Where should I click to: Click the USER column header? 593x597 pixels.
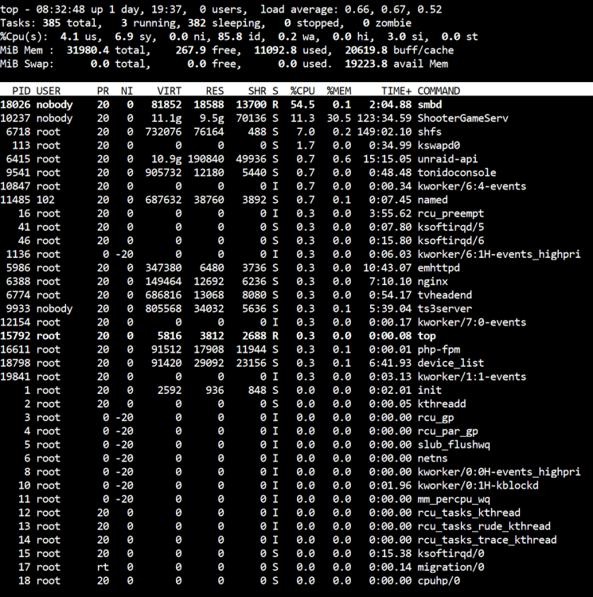[x=49, y=91]
